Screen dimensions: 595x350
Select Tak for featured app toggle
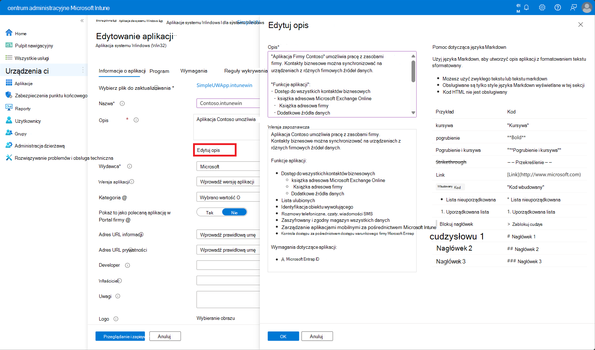pyautogui.click(x=210, y=213)
